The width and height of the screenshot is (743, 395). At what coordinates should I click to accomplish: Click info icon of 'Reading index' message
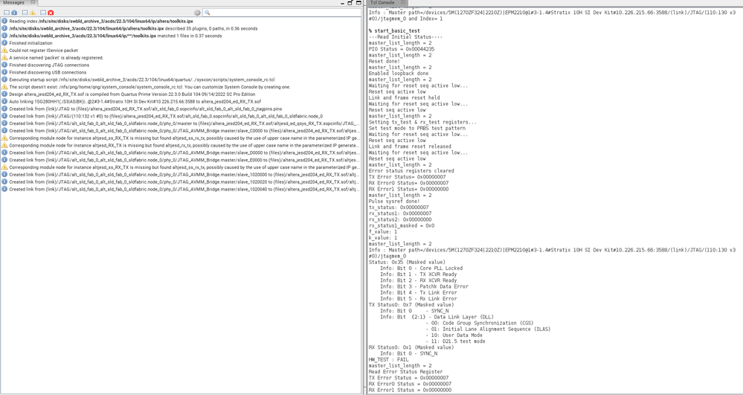[x=4, y=21]
